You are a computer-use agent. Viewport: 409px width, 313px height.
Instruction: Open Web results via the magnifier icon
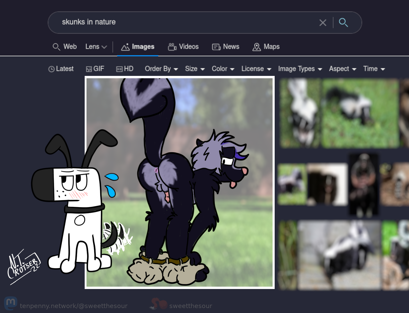[56, 47]
